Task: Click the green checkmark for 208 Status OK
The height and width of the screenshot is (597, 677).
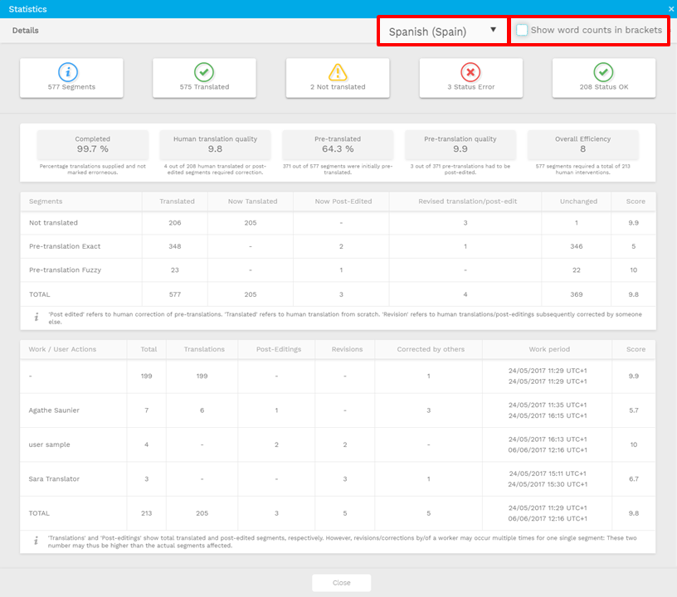Action: pyautogui.click(x=603, y=72)
